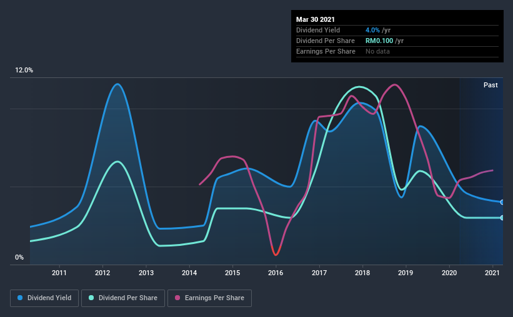
Task: Click the 2015 axis label
Action: point(232,273)
